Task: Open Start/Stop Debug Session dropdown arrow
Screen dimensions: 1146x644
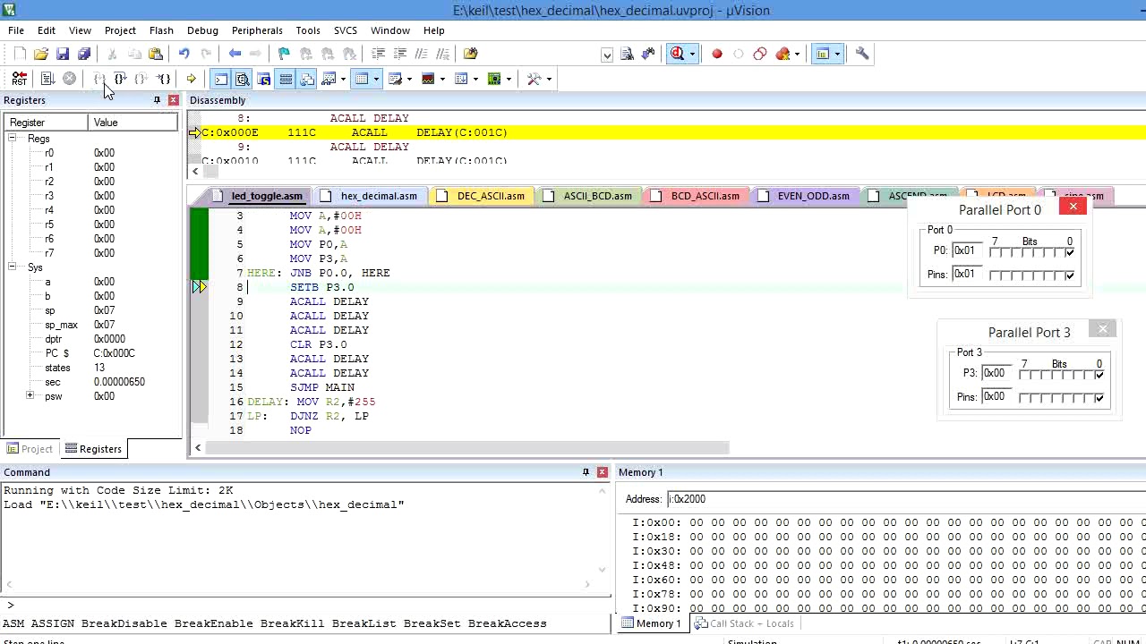Action: coord(692,54)
